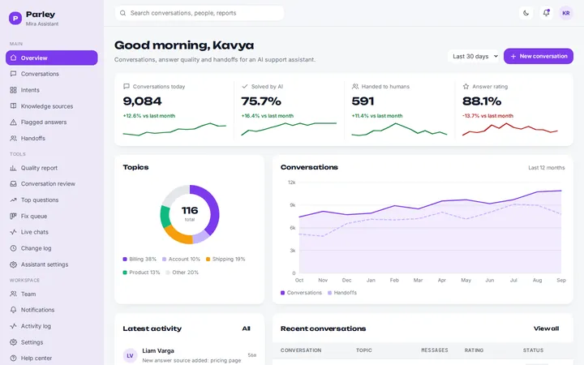Click the Help center question icon

tap(14, 358)
